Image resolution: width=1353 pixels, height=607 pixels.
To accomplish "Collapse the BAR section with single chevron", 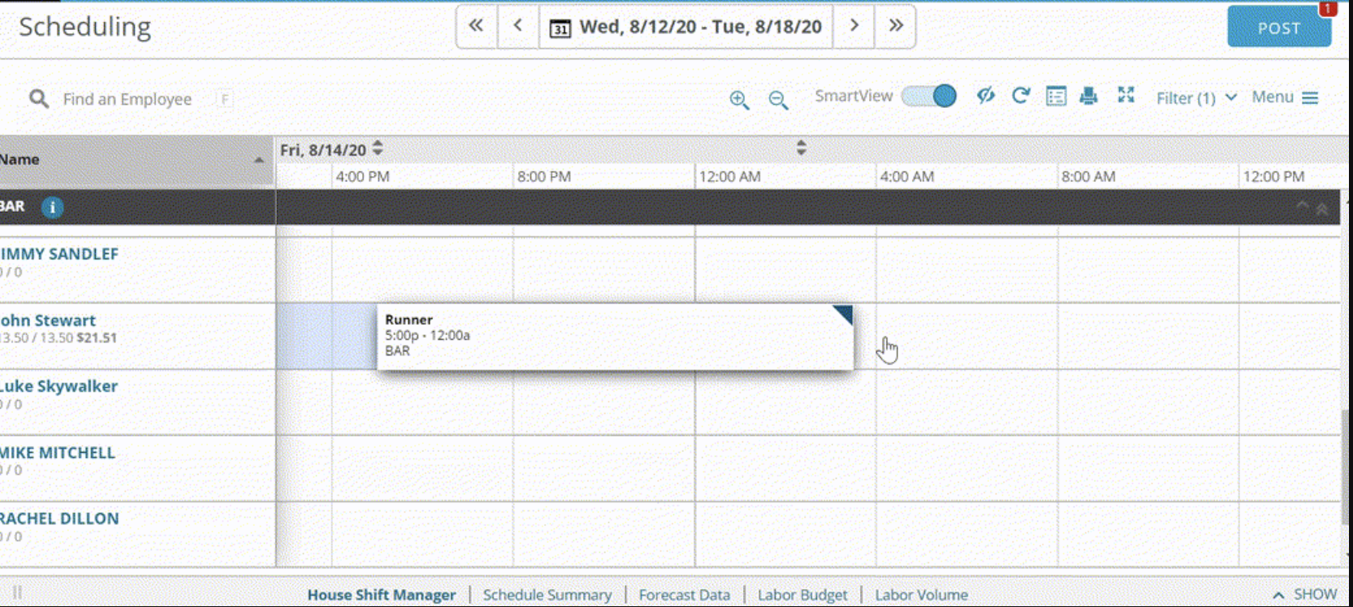I will click(x=1303, y=205).
